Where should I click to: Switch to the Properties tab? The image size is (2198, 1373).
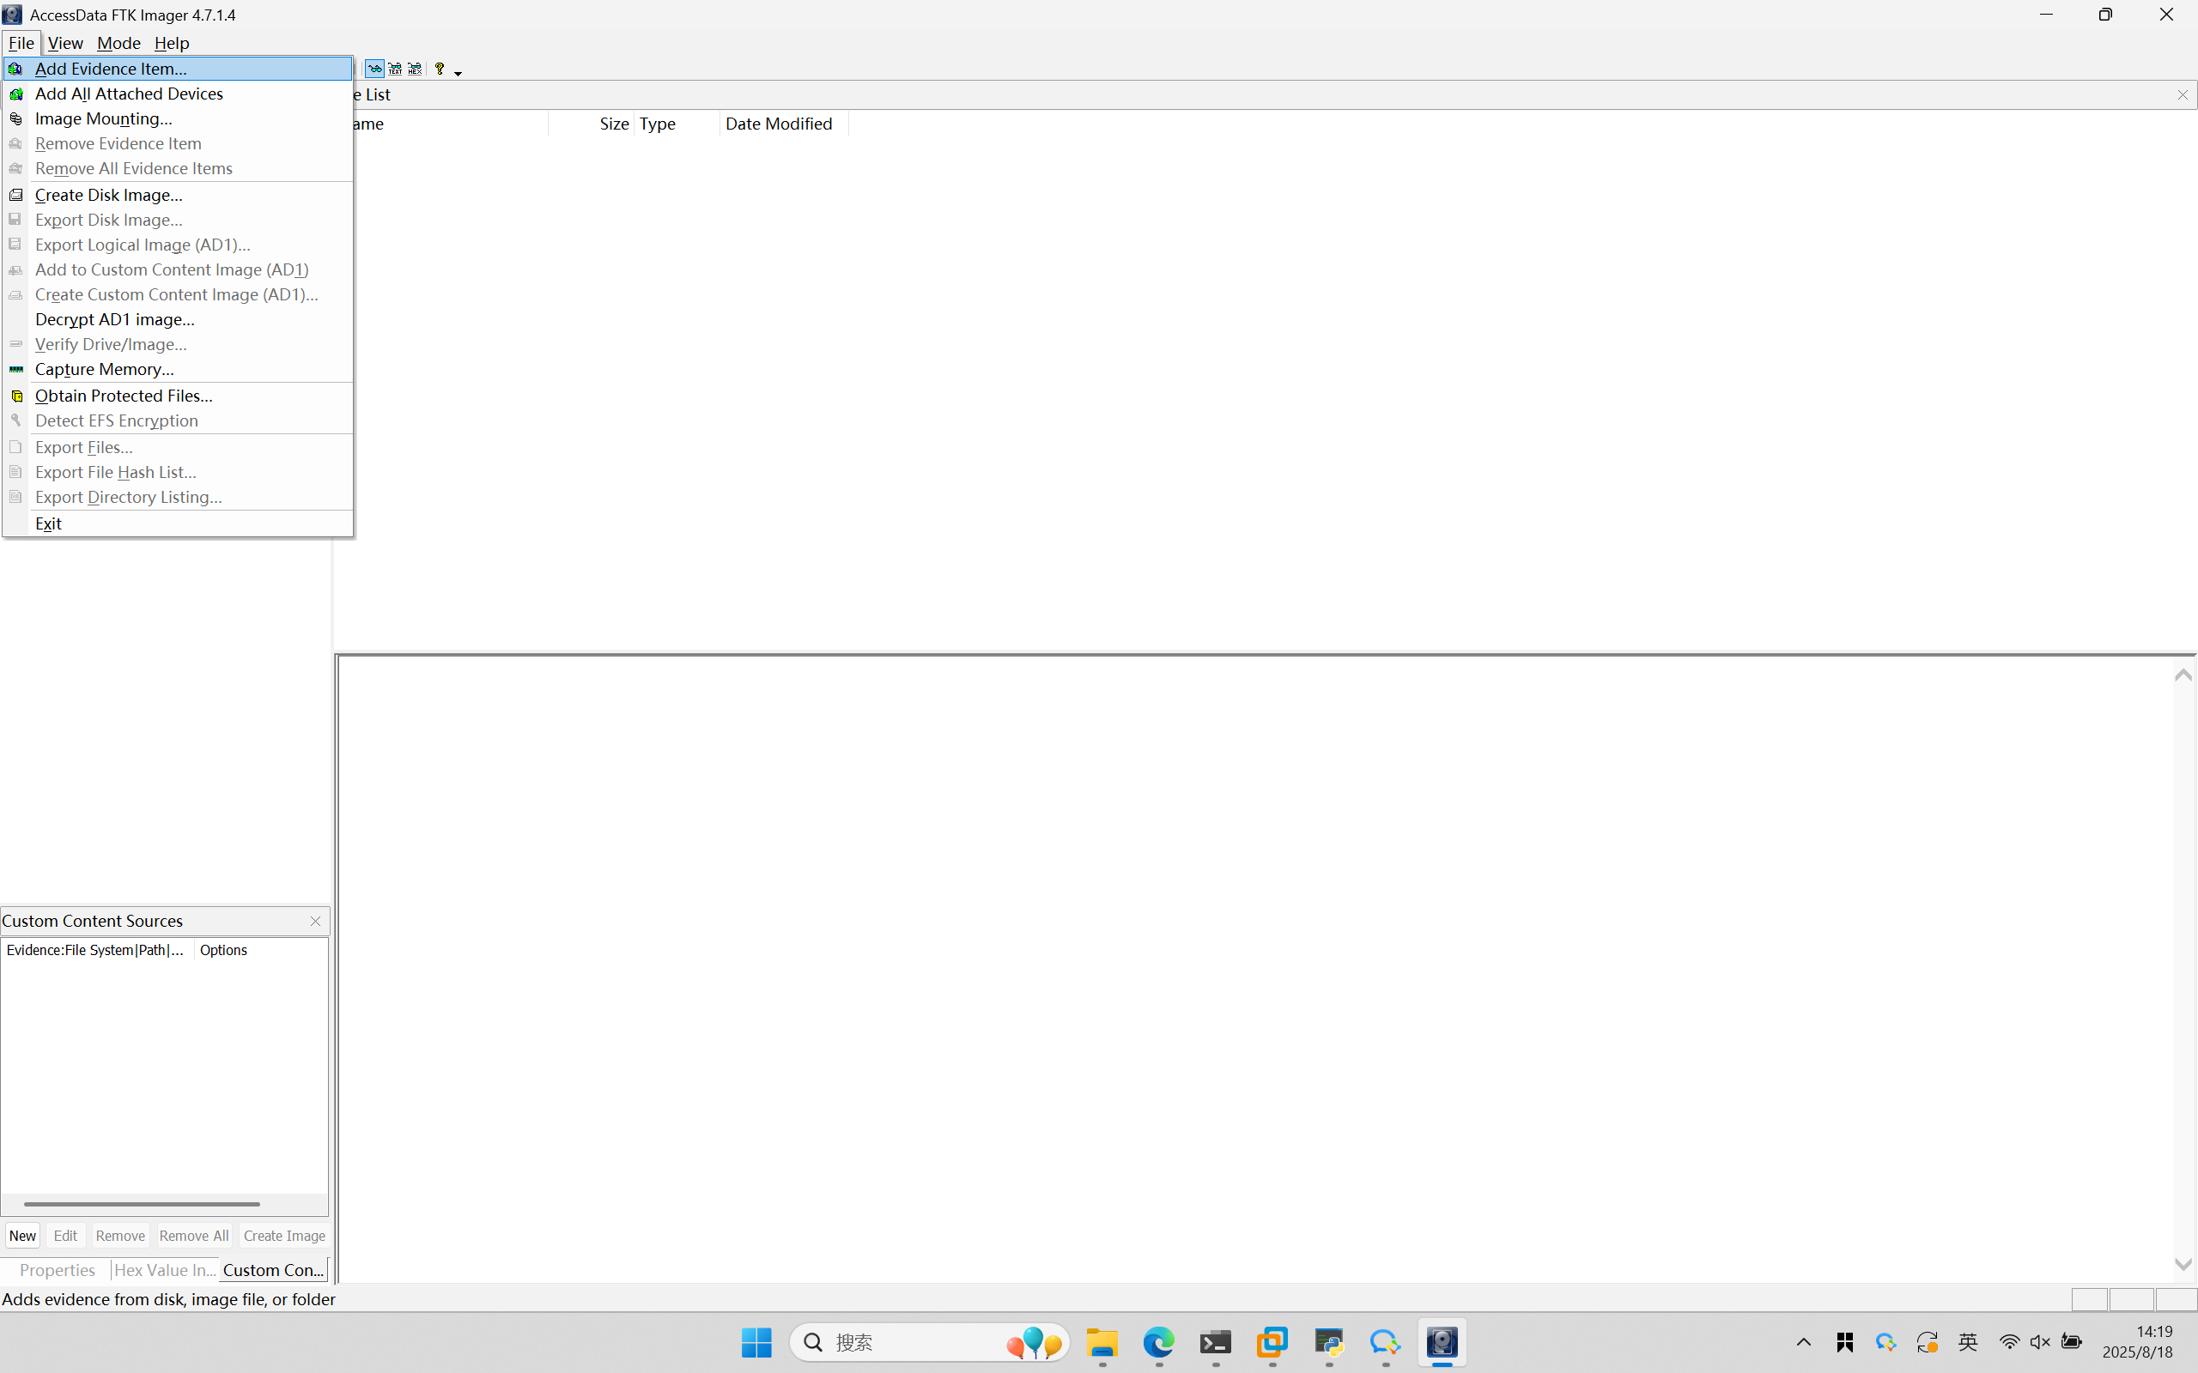point(58,1269)
